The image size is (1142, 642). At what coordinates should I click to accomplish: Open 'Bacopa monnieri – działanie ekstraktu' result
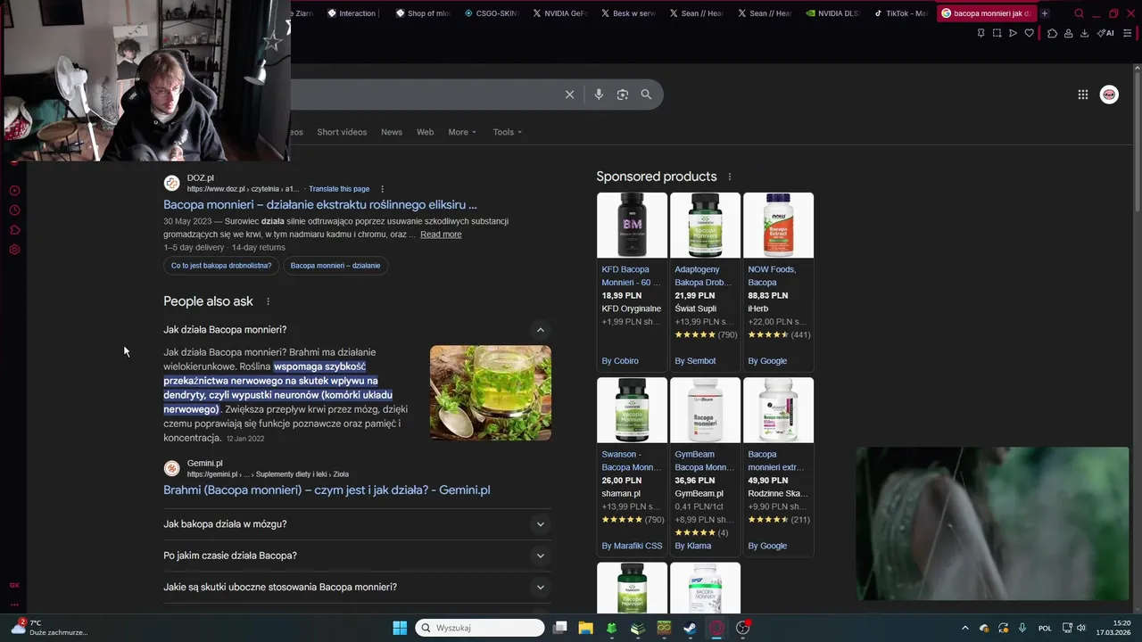(x=320, y=204)
